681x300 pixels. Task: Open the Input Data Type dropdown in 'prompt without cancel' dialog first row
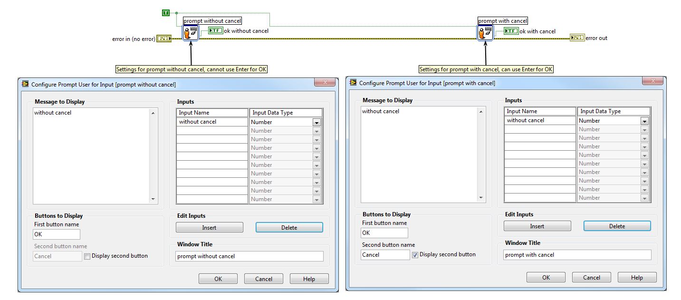point(317,122)
